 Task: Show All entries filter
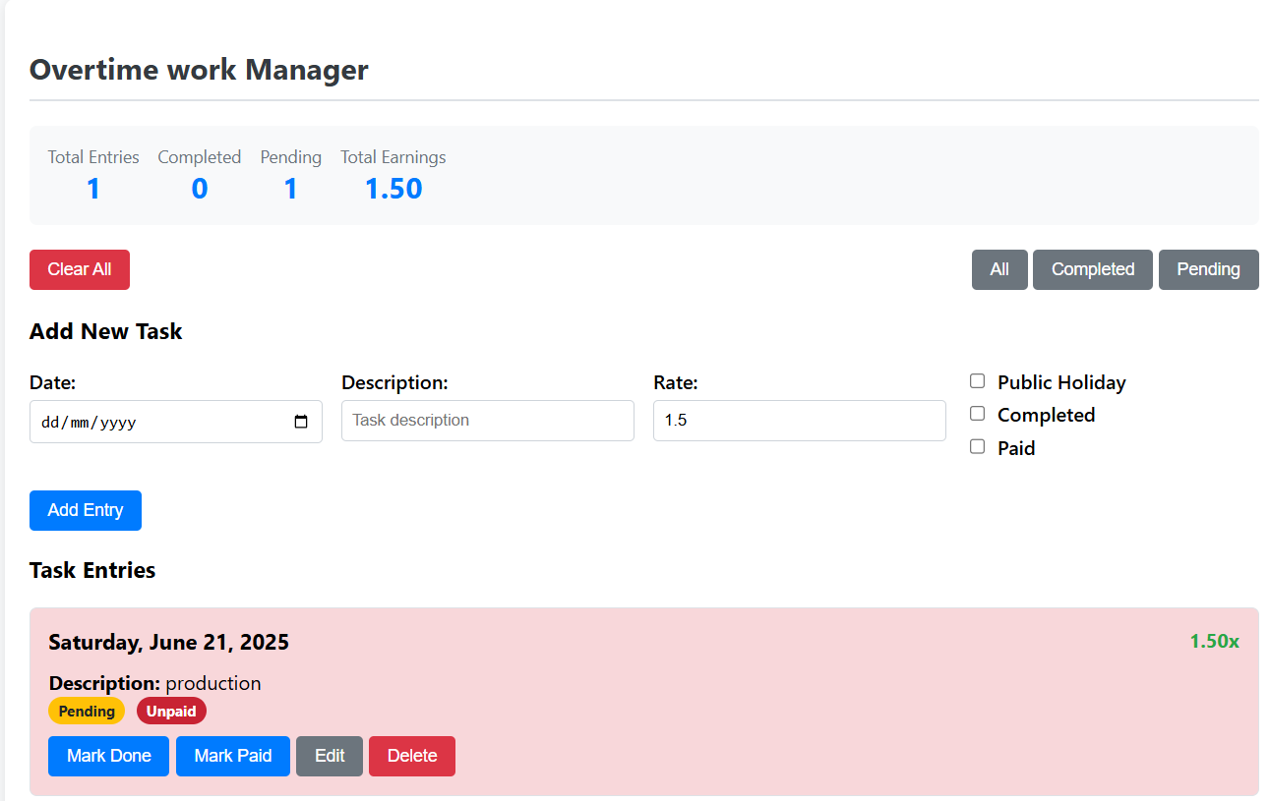[999, 269]
